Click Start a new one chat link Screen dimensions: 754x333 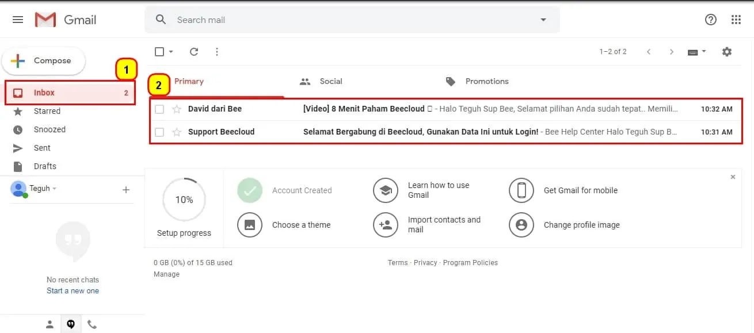point(73,291)
